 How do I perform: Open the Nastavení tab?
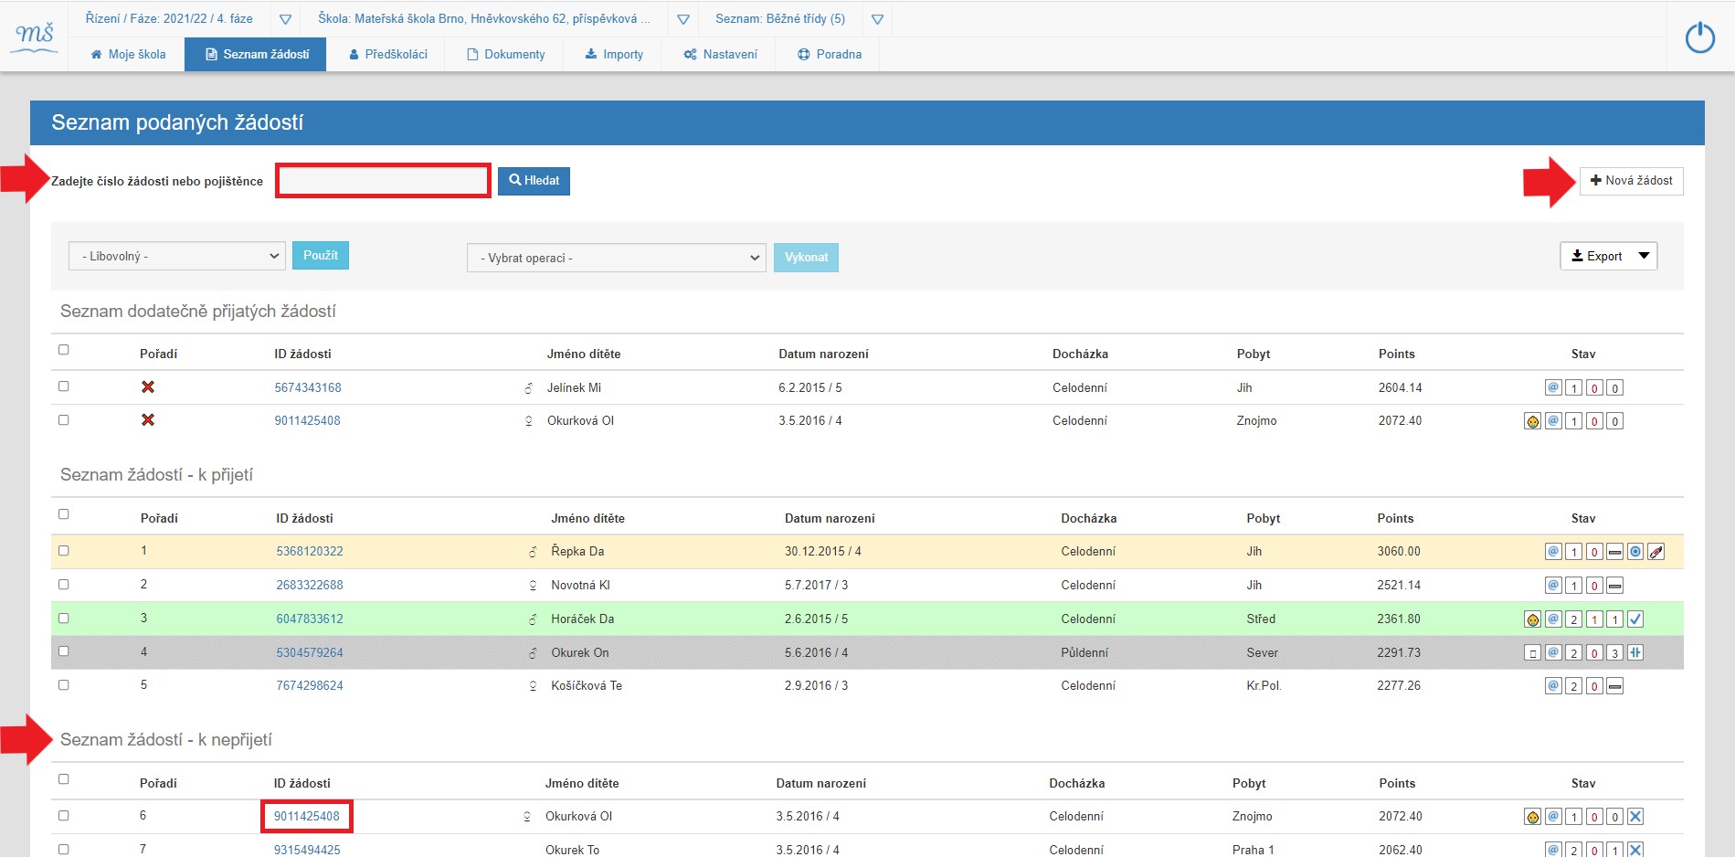pyautogui.click(x=720, y=55)
